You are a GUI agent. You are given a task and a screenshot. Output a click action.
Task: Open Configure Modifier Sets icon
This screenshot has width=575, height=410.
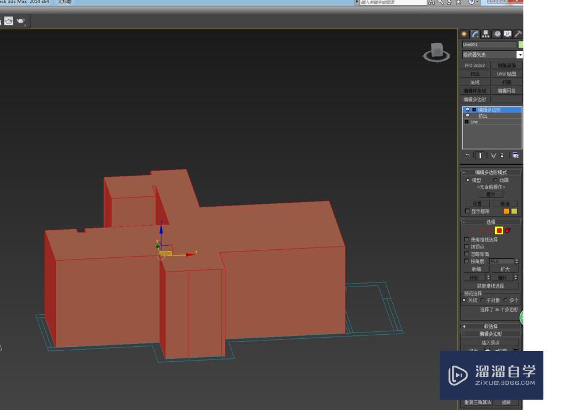516,156
